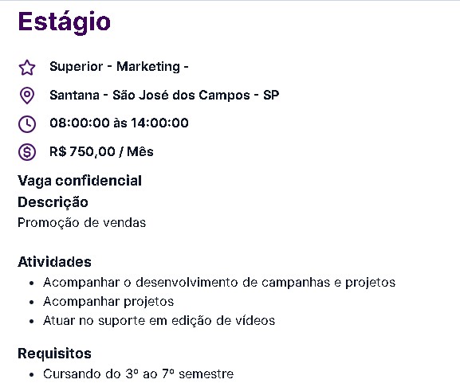The image size is (460, 391).
Task: Click bullet point before Acompanhar projetos
Action: (32, 302)
